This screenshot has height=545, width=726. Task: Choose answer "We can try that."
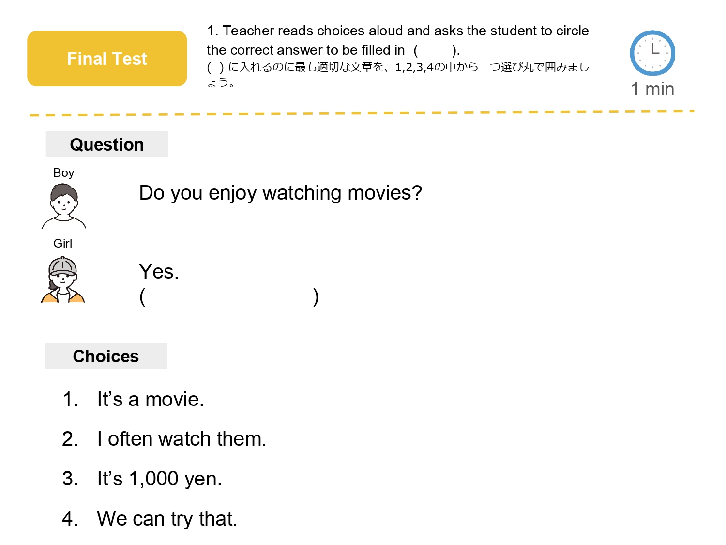(167, 519)
